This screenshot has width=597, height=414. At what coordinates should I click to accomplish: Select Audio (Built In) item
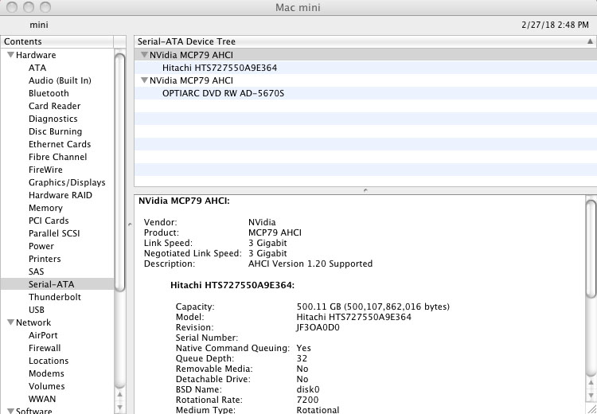point(60,80)
